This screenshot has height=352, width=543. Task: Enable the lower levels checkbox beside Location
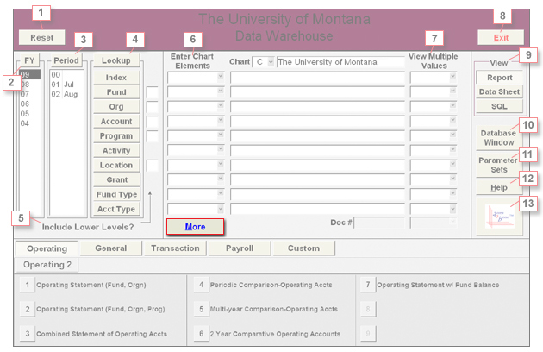click(153, 166)
